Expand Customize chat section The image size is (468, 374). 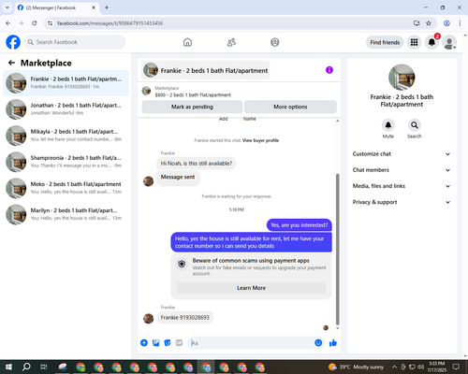tap(402, 154)
